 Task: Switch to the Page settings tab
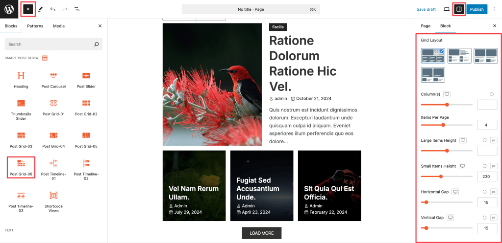coord(426,26)
